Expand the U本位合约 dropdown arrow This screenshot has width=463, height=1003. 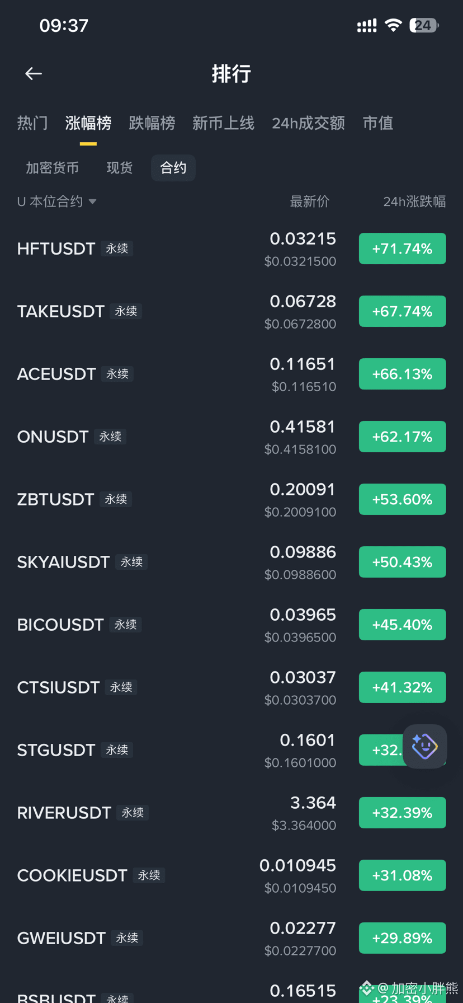point(92,201)
